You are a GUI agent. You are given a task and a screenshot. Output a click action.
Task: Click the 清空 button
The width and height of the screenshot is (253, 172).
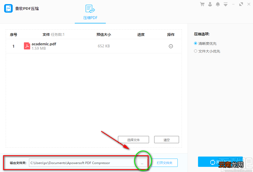[167, 140]
